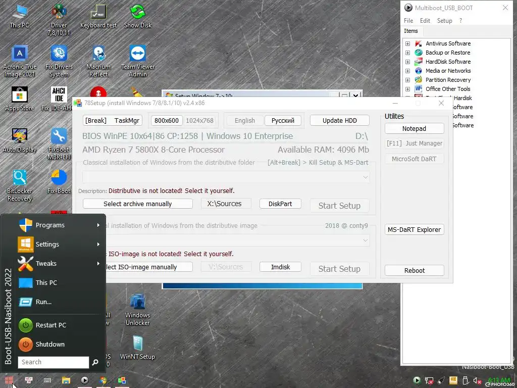Click Shutdown in start menu
Image resolution: width=517 pixels, height=388 pixels.
[x=60, y=344]
